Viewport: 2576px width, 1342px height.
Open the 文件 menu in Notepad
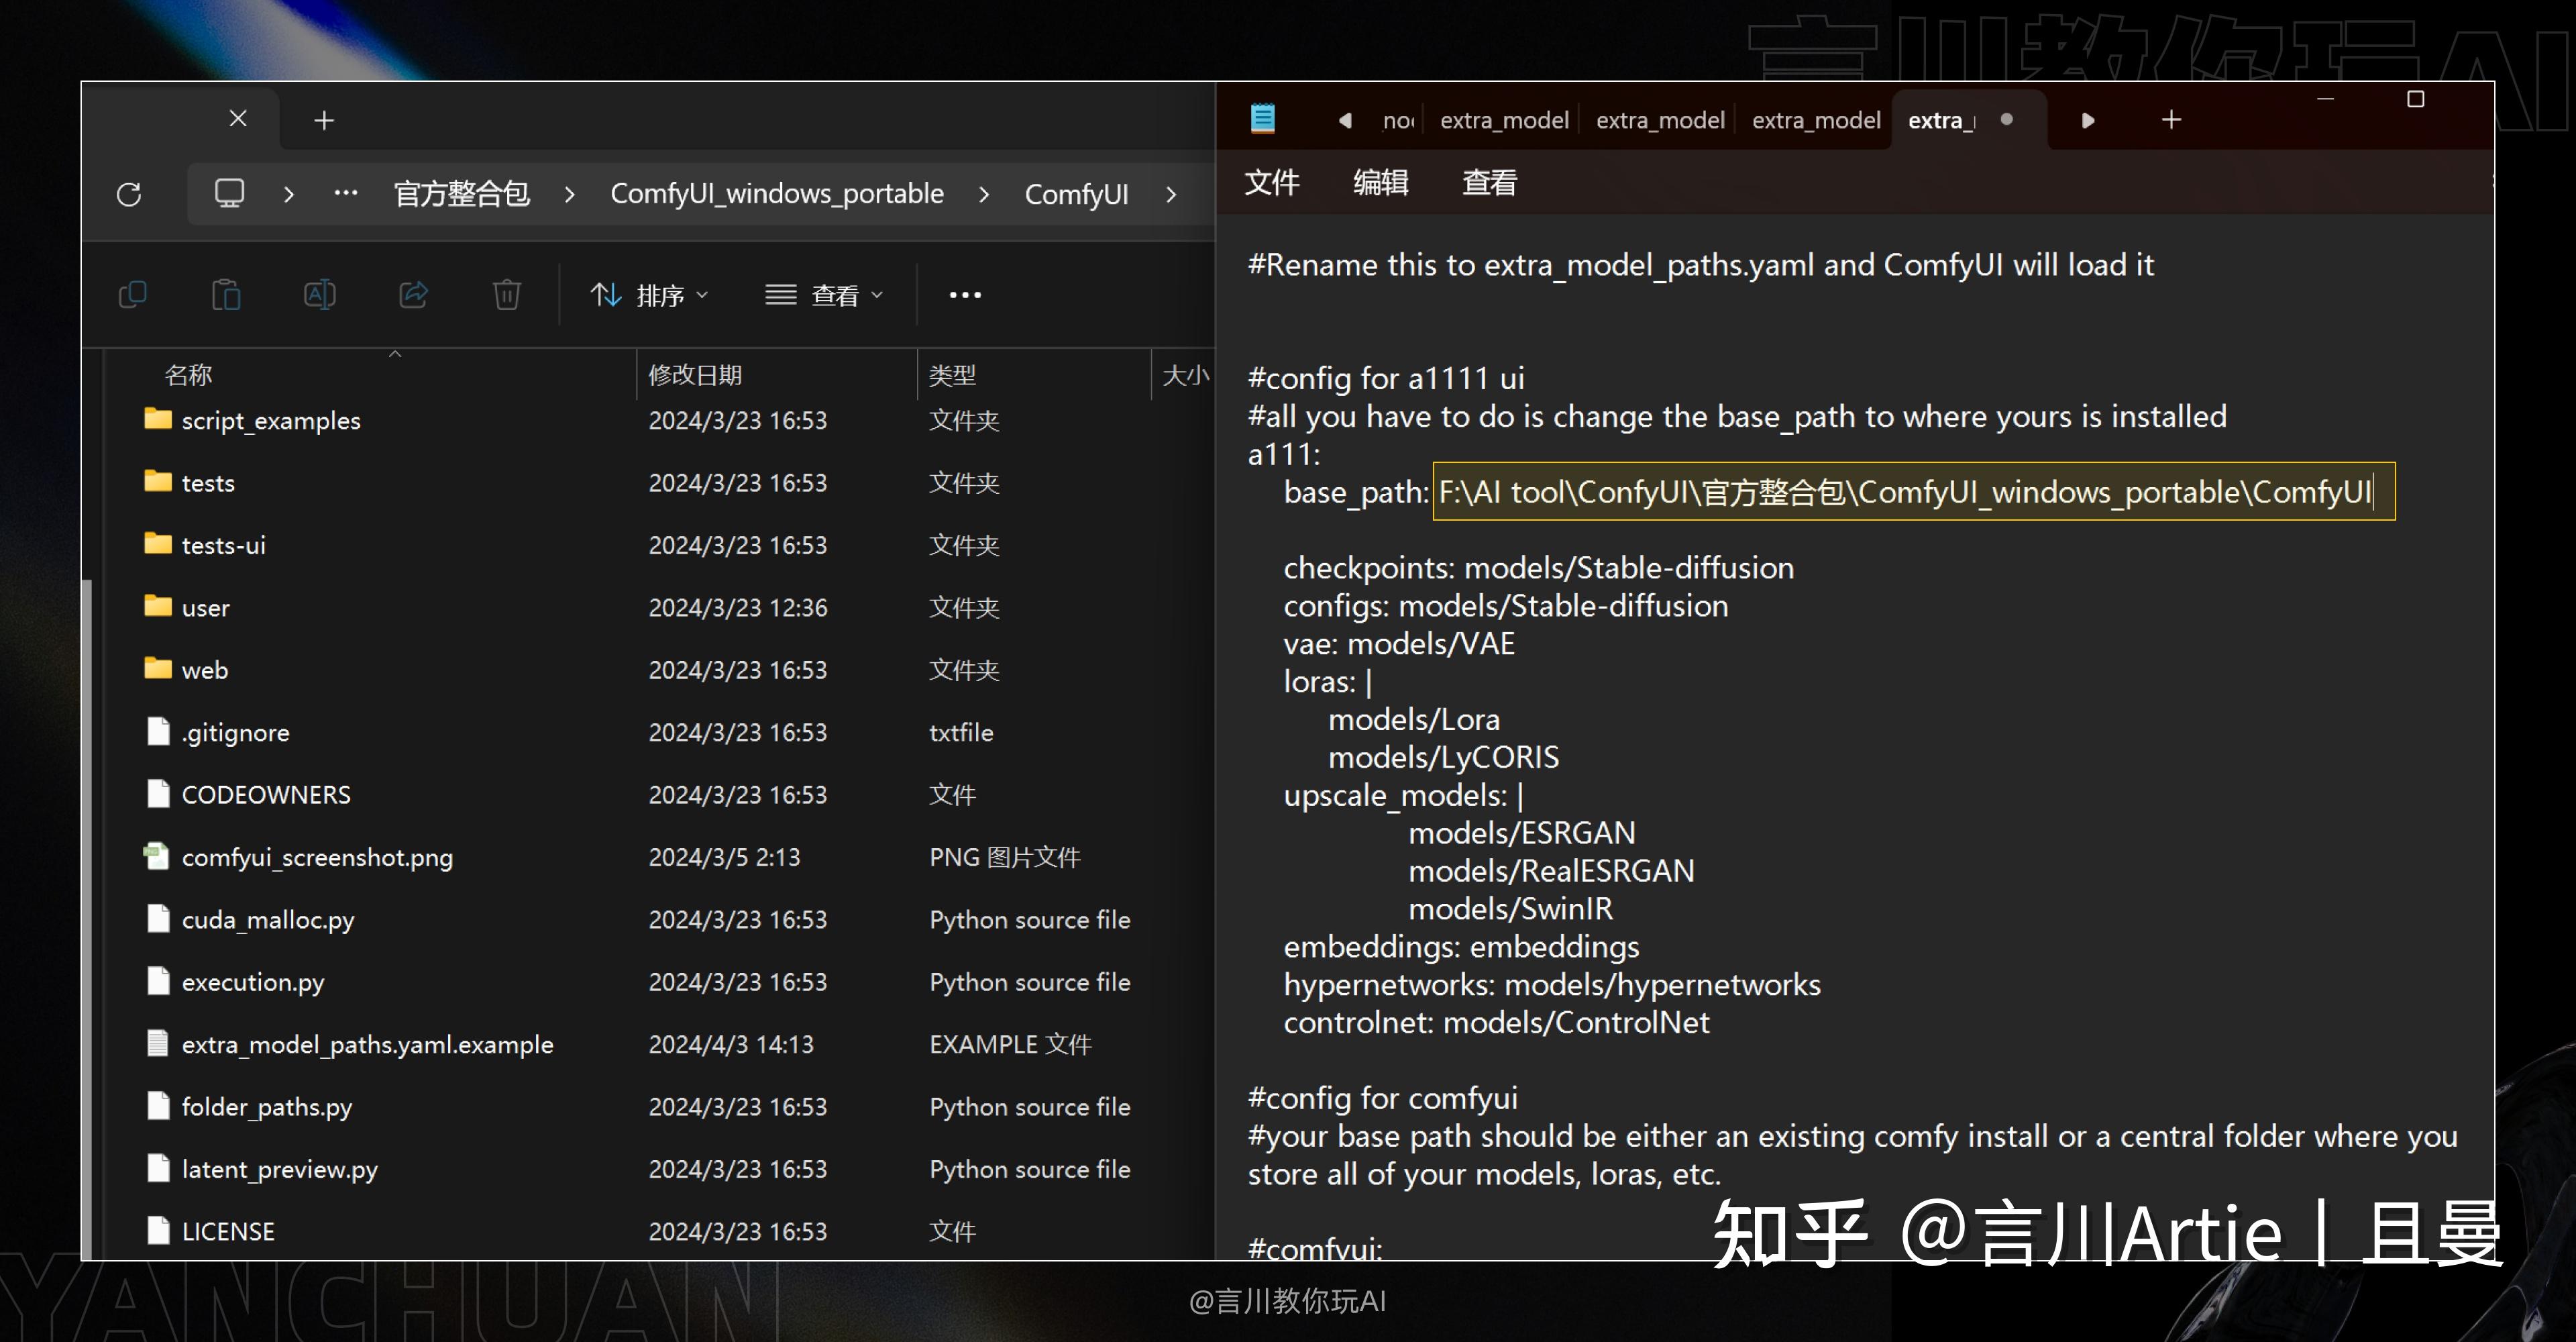pos(1272,183)
